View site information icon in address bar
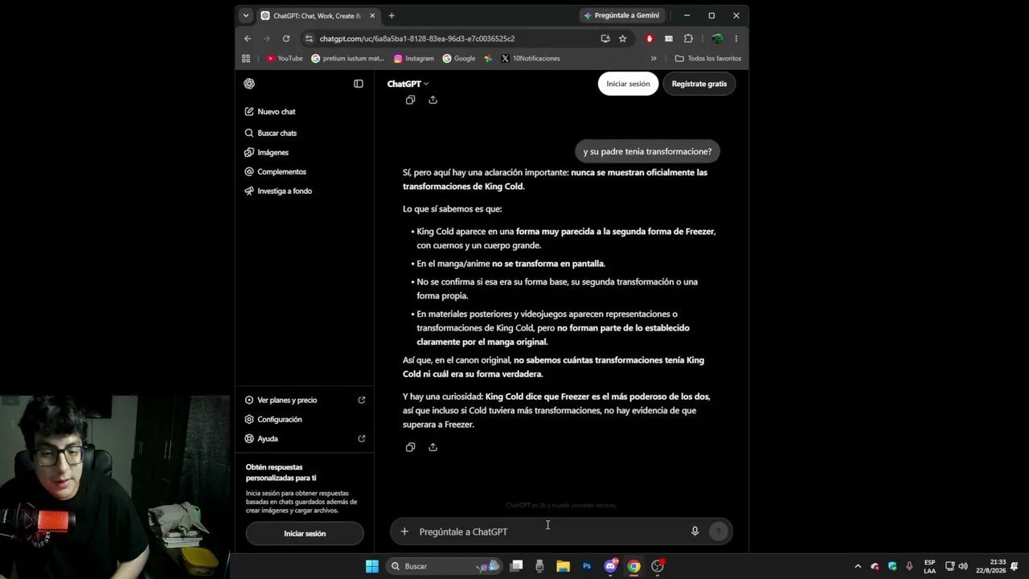Viewport: 1029px width, 579px height. click(310, 39)
